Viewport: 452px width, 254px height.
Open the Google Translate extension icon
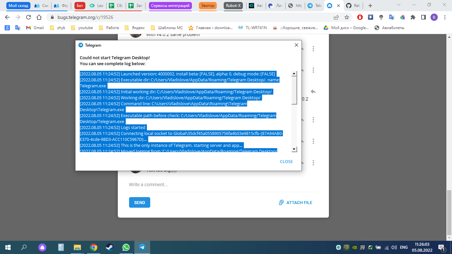391,17
